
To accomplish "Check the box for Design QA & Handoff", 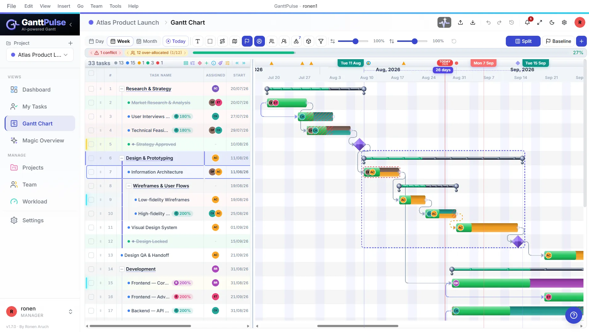I will [x=91, y=255].
